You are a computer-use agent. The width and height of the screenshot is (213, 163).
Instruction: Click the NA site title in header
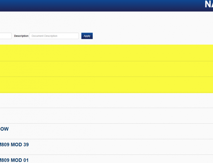tap(208, 5)
